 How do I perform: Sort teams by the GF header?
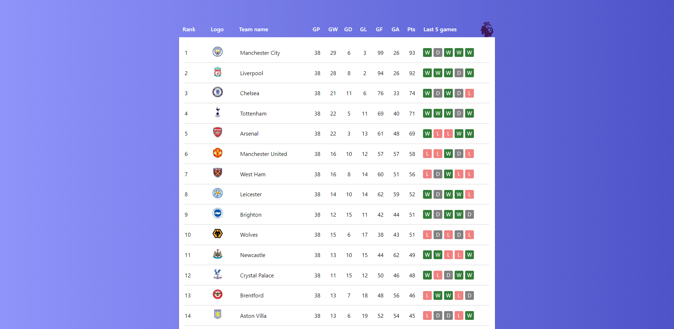pos(379,29)
